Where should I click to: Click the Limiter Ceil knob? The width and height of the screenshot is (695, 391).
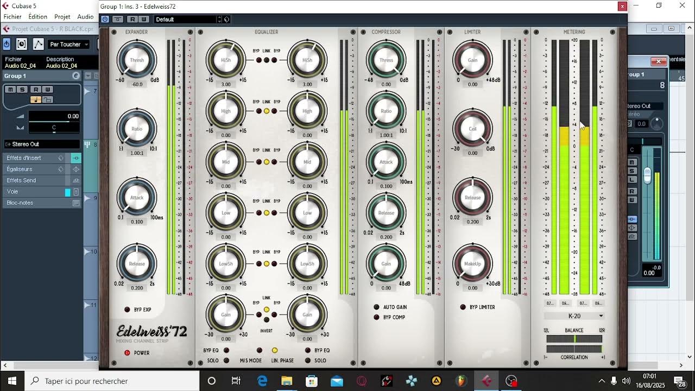[x=472, y=129]
